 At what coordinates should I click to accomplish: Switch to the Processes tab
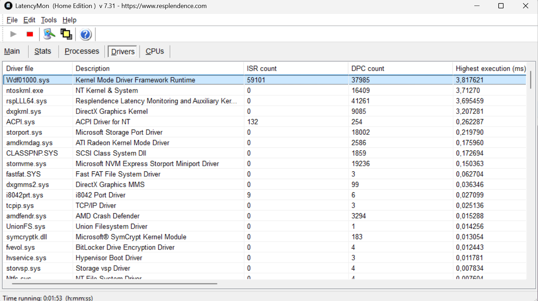(82, 51)
